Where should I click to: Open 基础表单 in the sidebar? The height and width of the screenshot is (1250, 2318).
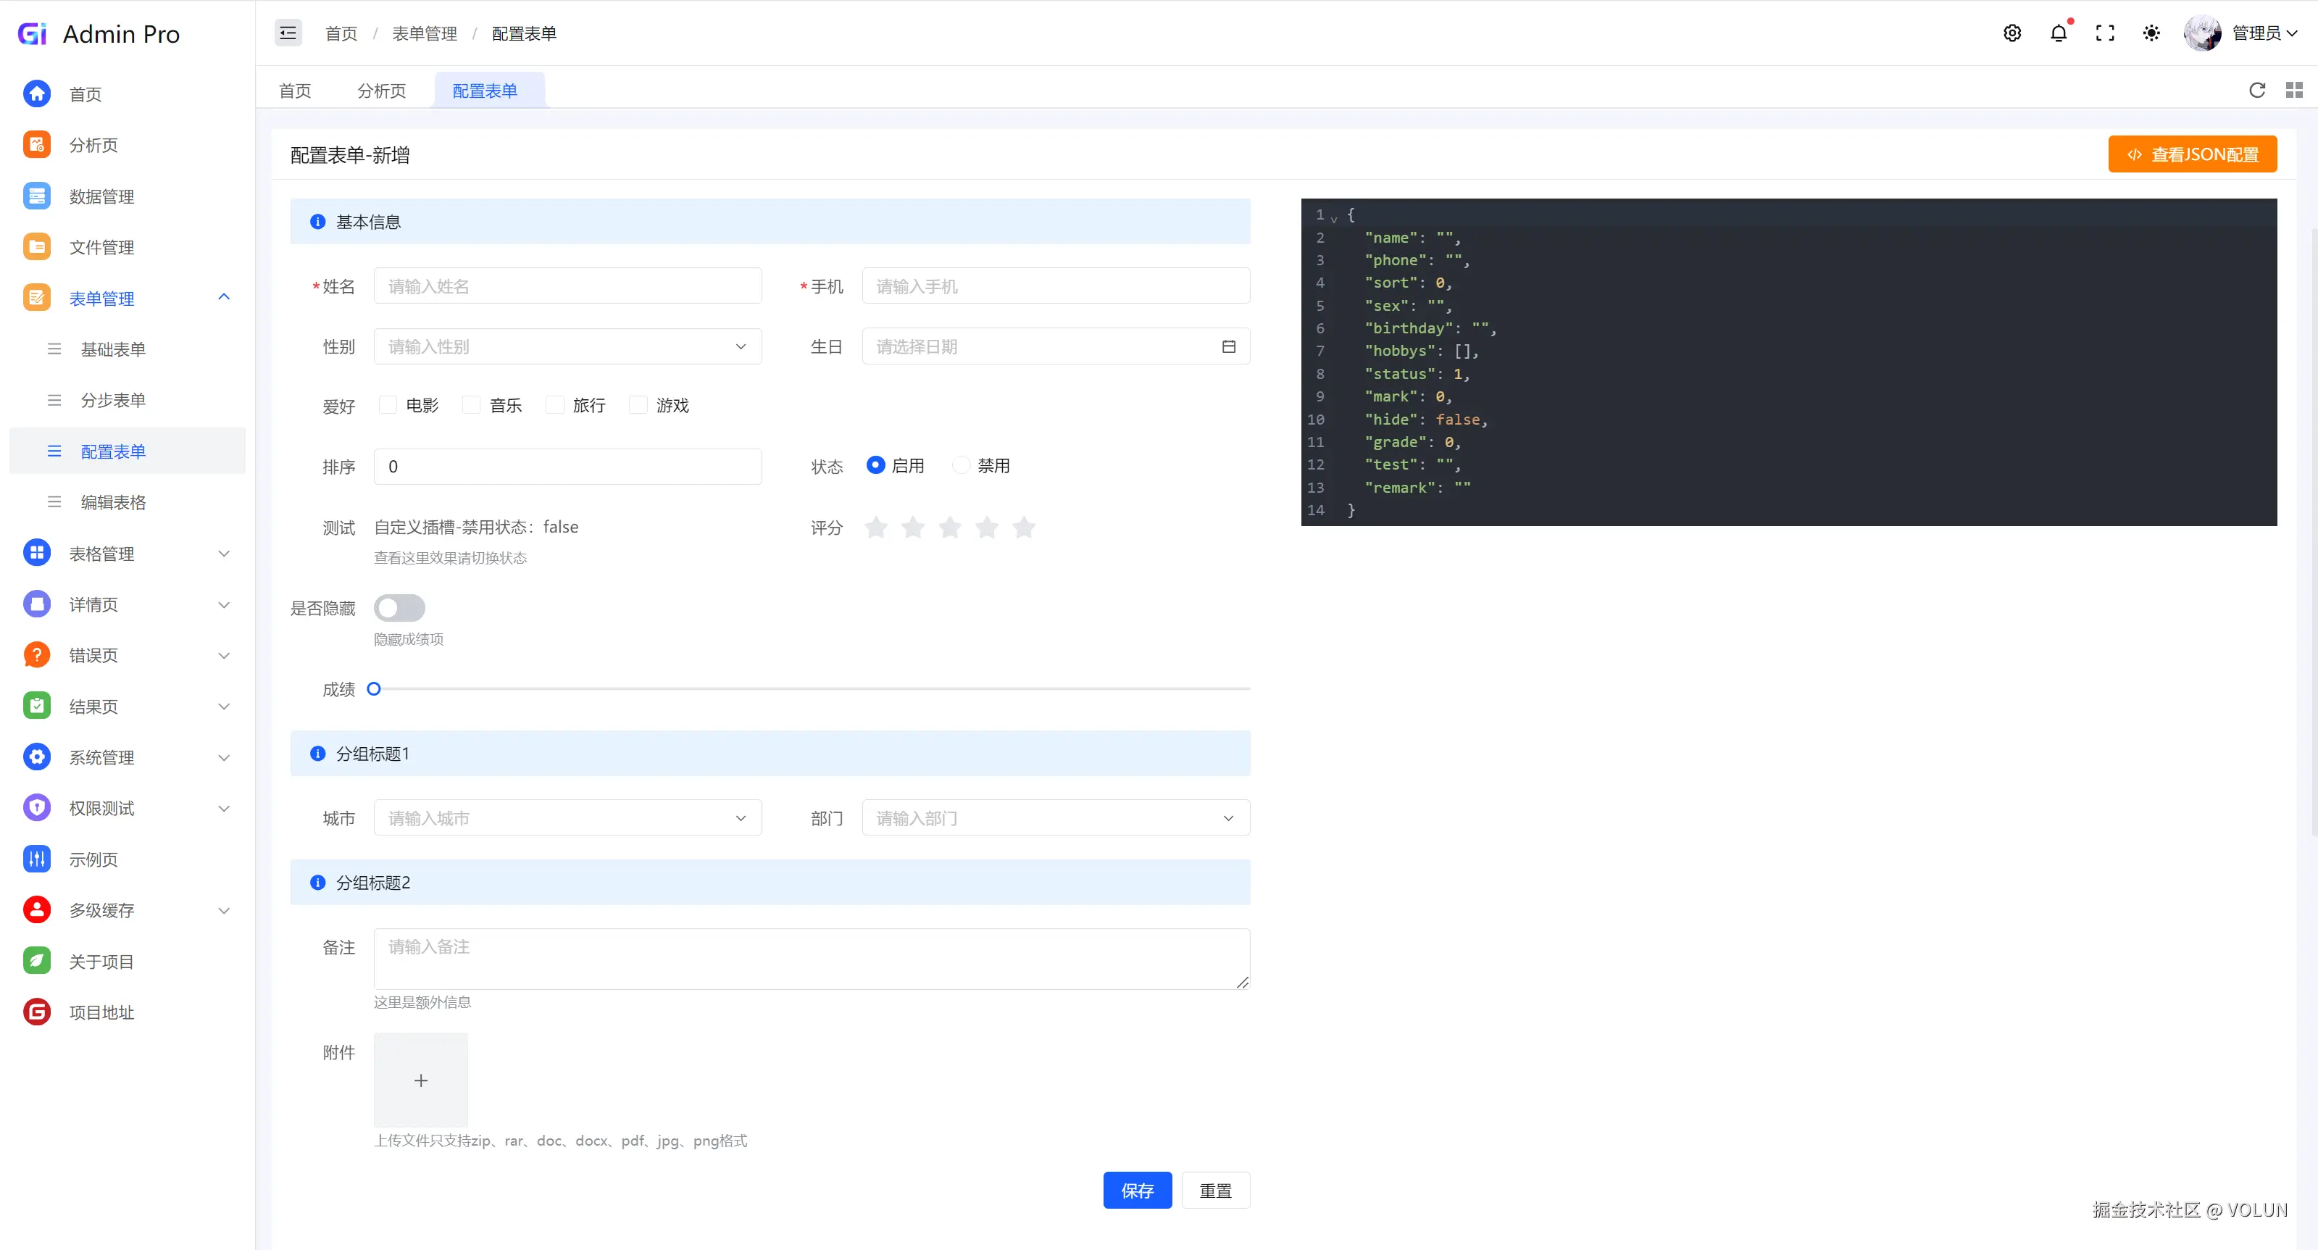click(x=113, y=349)
